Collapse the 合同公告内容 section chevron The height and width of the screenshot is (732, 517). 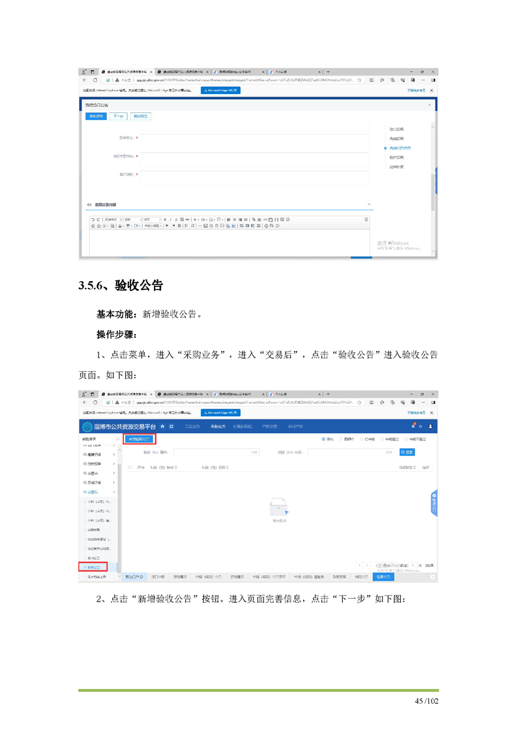coord(369,205)
